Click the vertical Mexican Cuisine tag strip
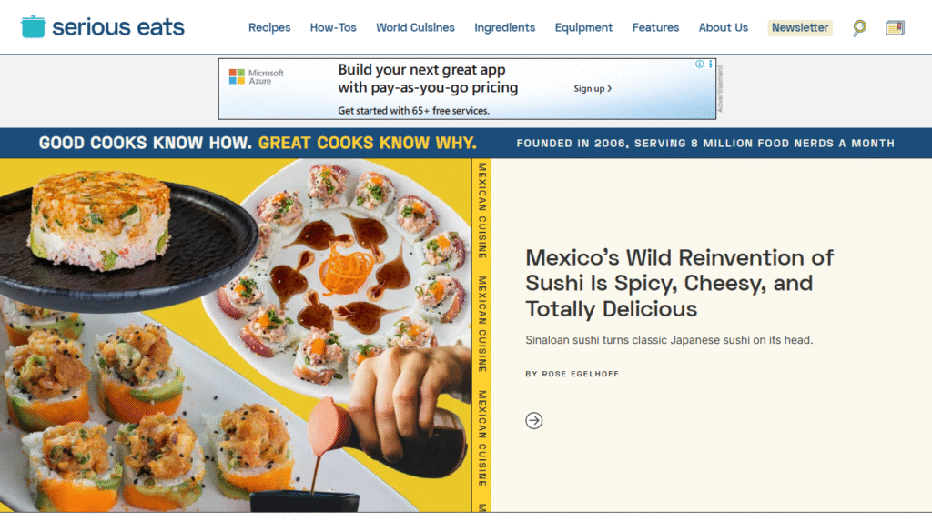Screen dimensions: 932x531 coord(481,335)
